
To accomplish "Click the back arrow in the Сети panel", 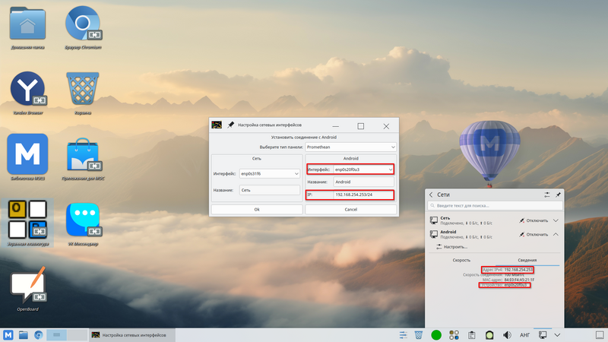I will click(432, 195).
